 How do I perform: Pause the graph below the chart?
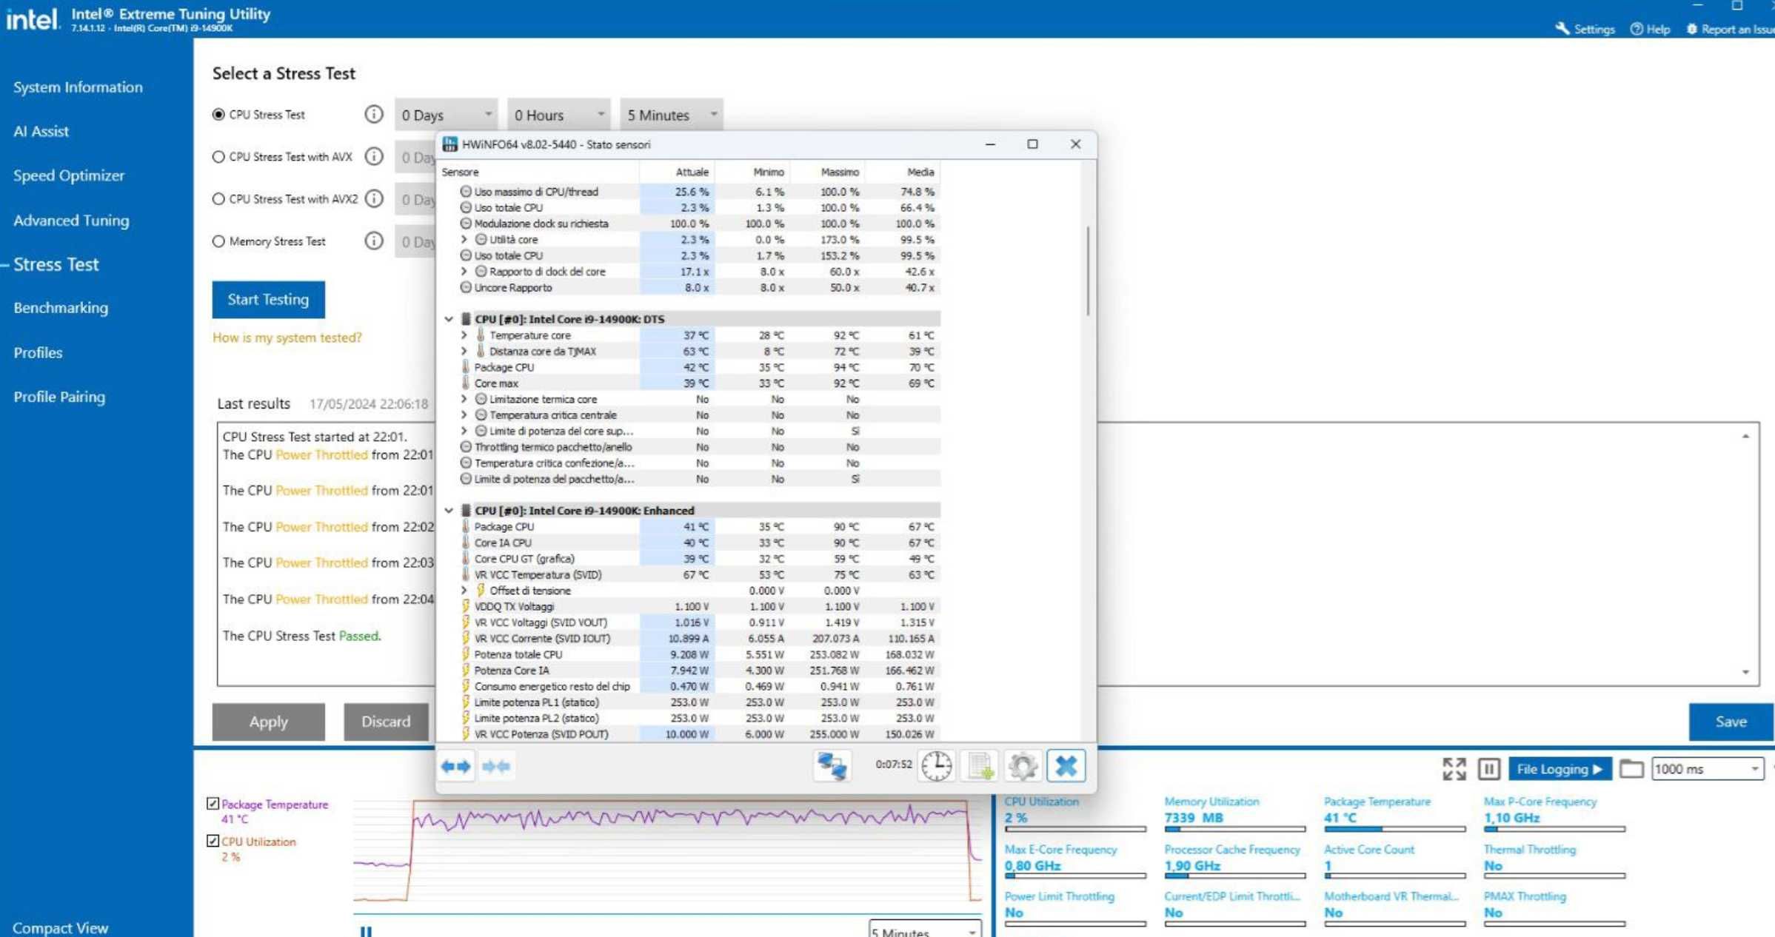[x=366, y=931]
